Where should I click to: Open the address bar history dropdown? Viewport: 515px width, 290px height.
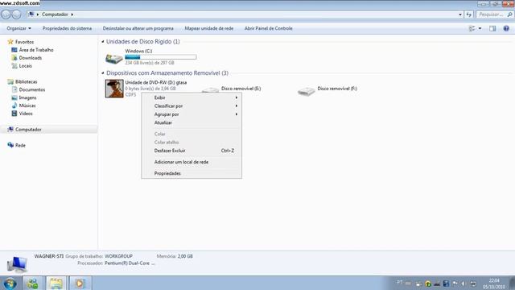tap(459, 14)
